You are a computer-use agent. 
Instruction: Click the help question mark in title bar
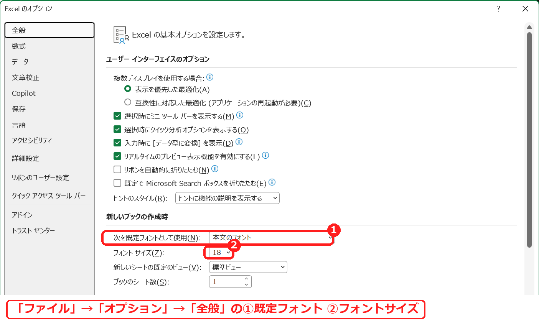[x=498, y=9]
